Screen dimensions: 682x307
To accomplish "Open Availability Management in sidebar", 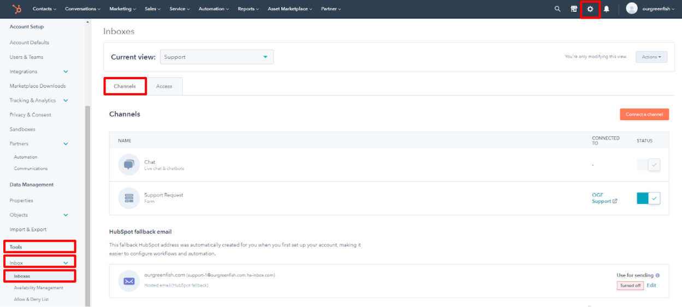I will [x=38, y=288].
